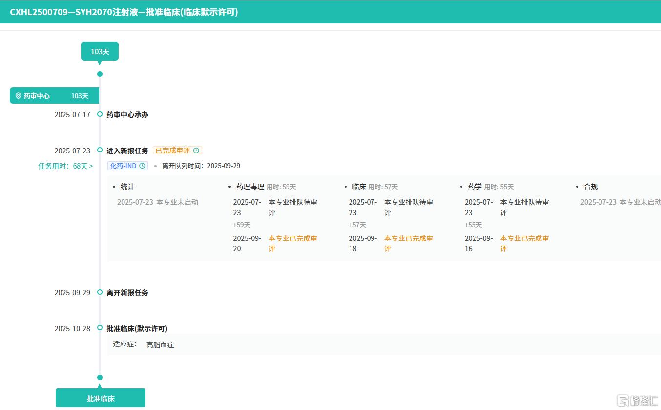Click the clock icon in 已完成审评 badge

tap(196, 151)
